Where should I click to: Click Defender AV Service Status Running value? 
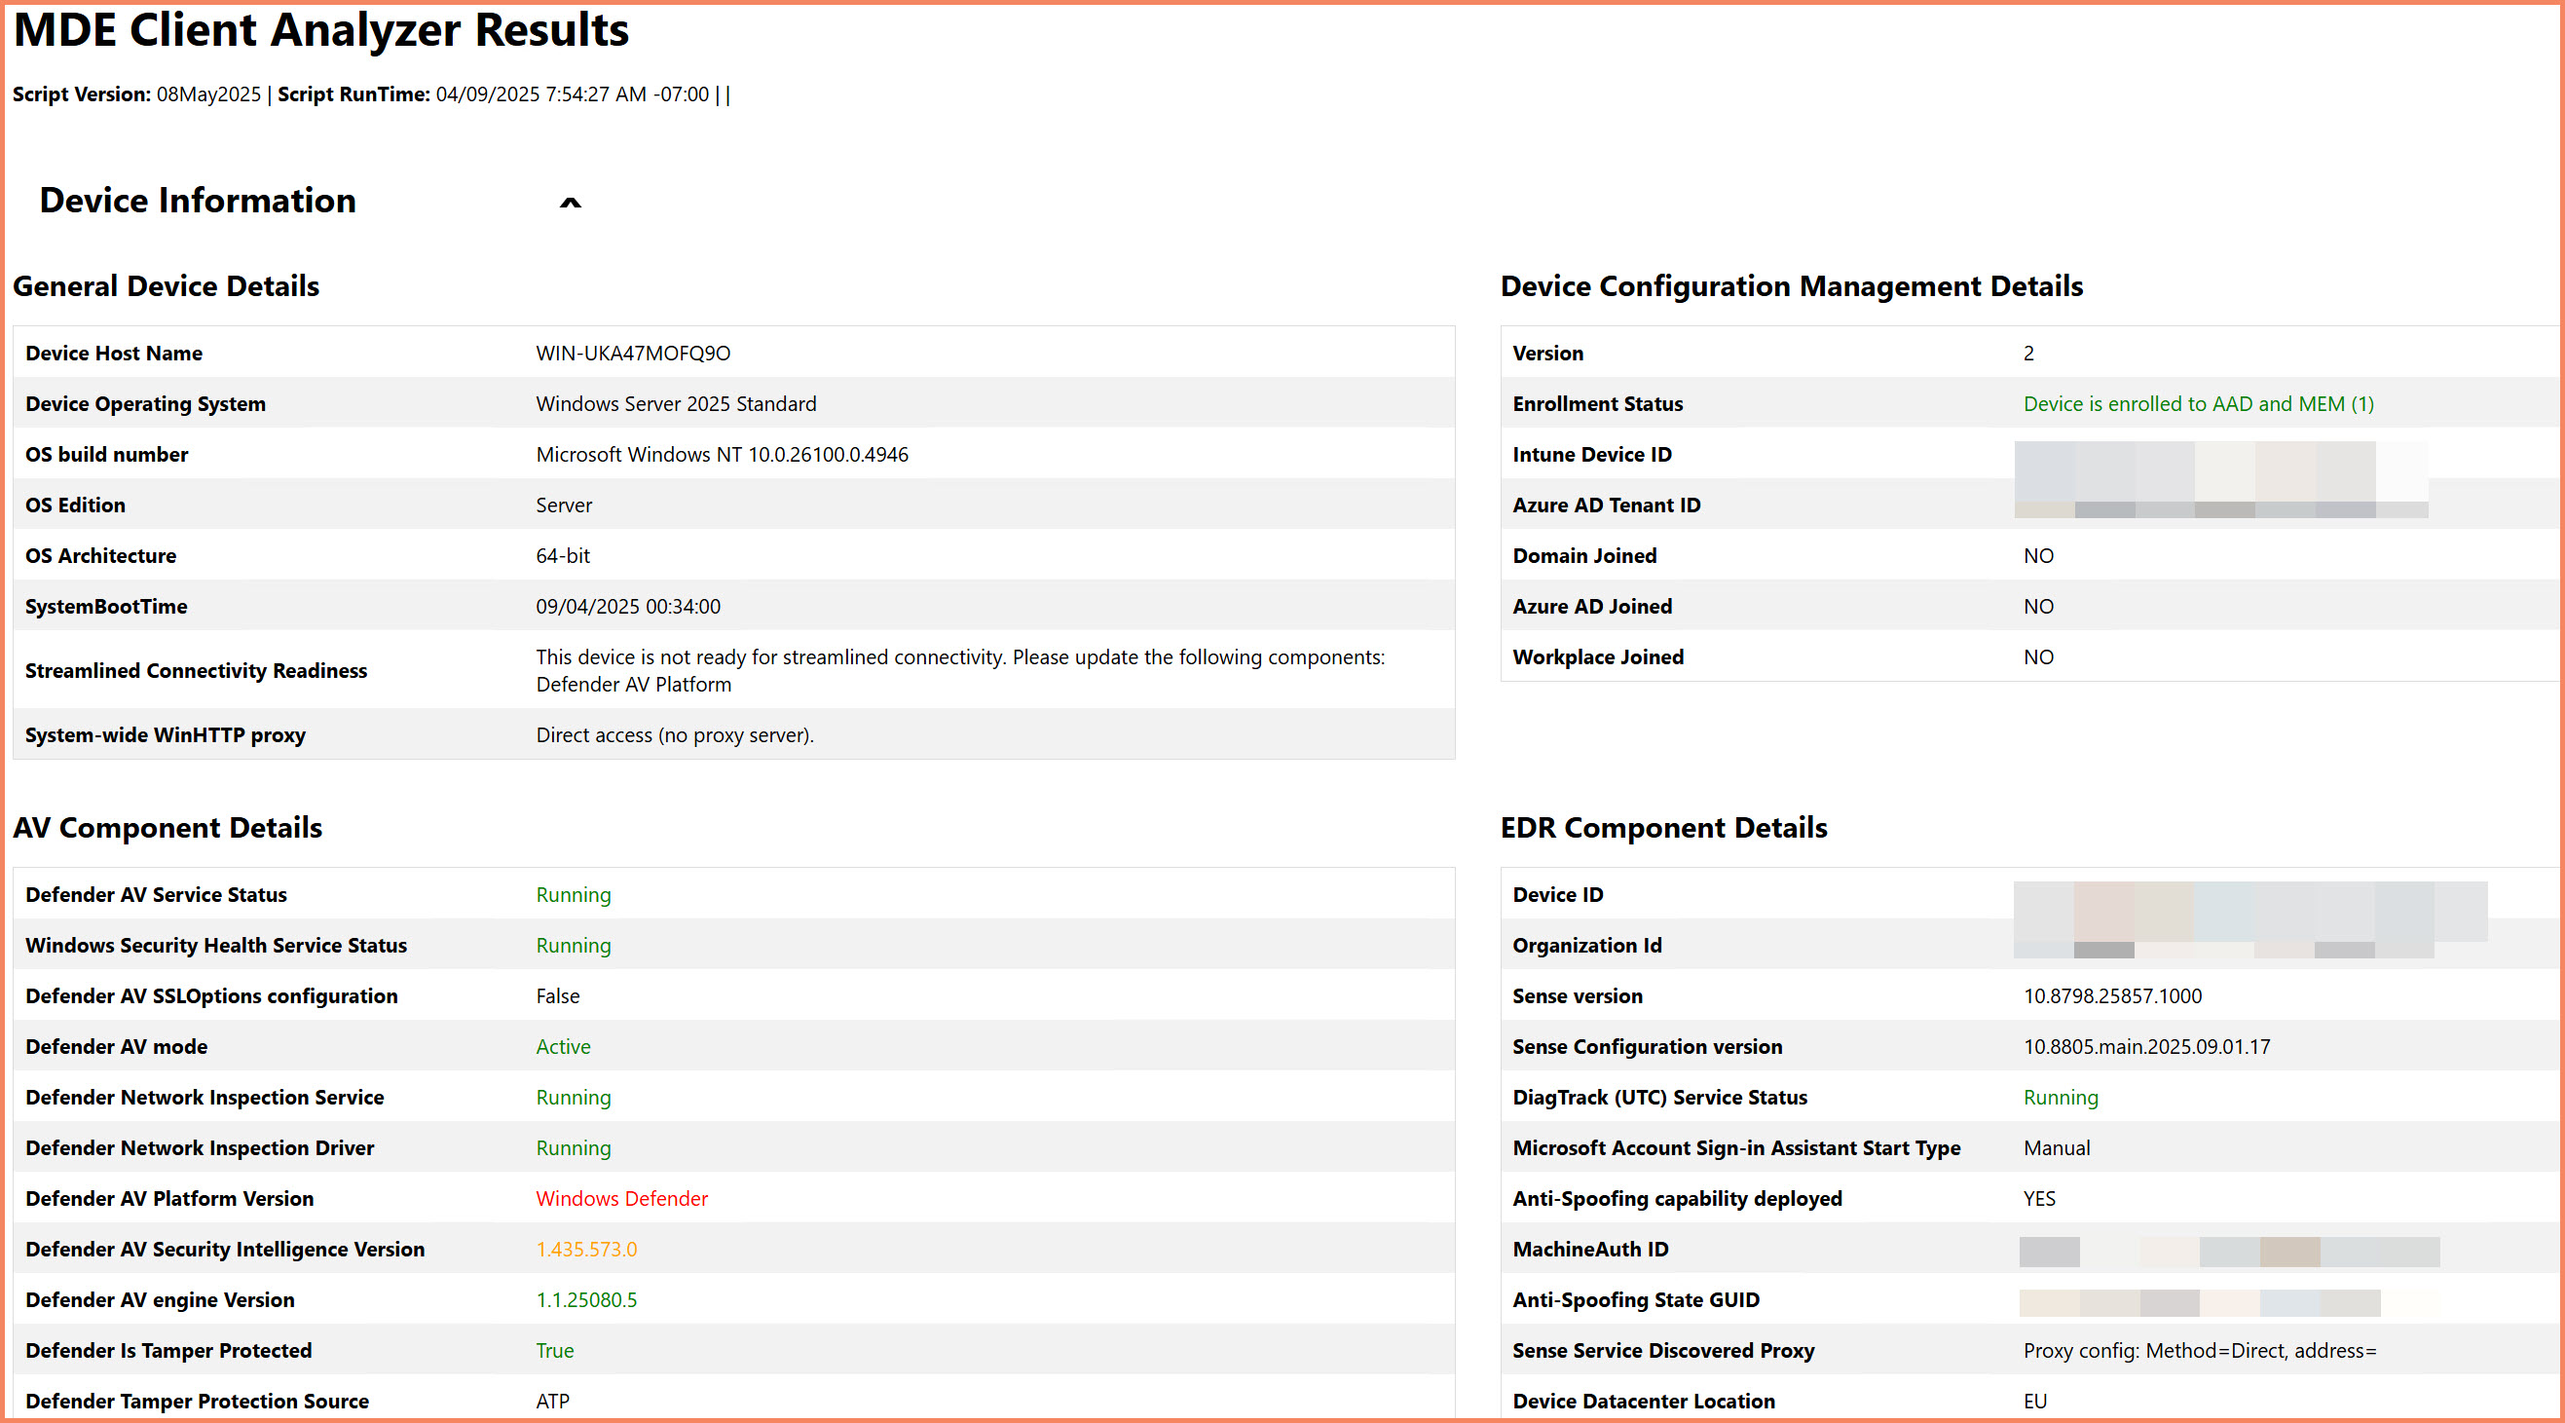[574, 894]
